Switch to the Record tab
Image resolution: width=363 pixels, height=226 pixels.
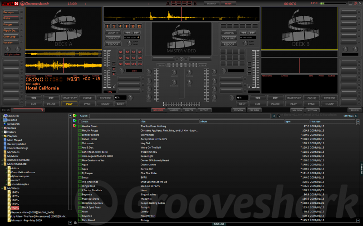point(204,110)
